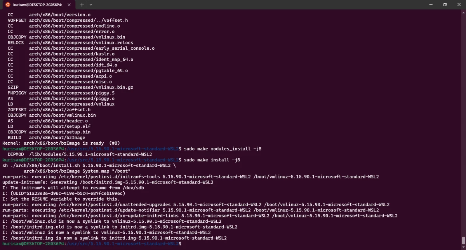Image resolution: width=466 pixels, height=250 pixels.
Task: Close the terminal window
Action: (x=459, y=5)
